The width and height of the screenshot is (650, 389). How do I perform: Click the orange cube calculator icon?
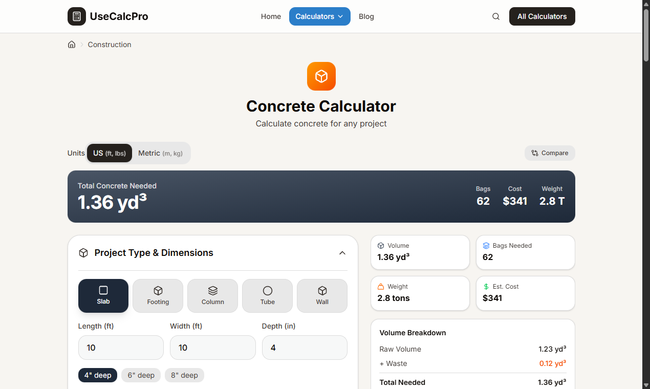[321, 76]
